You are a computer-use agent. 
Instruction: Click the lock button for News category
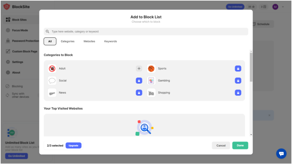click(x=139, y=93)
